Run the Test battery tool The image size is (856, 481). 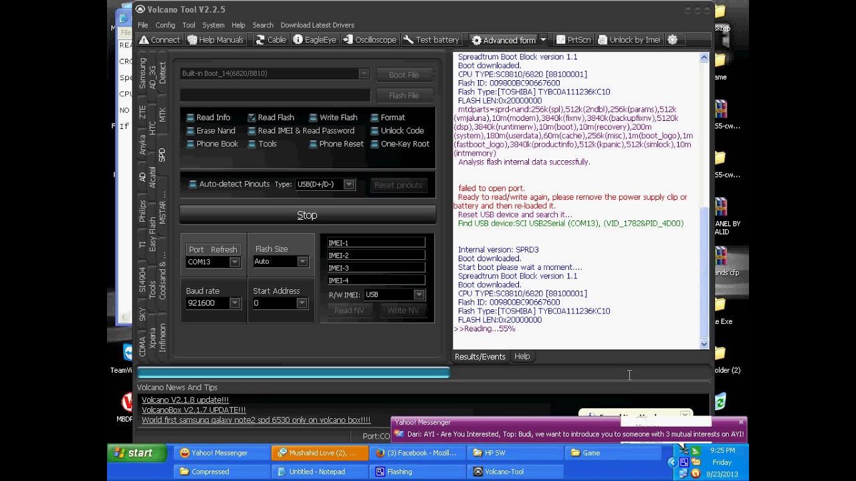click(431, 40)
